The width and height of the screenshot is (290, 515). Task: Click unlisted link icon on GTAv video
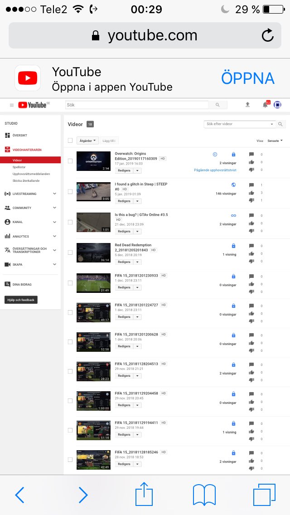[233, 215]
